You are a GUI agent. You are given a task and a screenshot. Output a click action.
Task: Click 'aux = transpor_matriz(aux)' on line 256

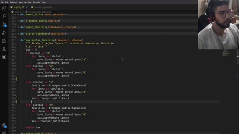point(50,121)
